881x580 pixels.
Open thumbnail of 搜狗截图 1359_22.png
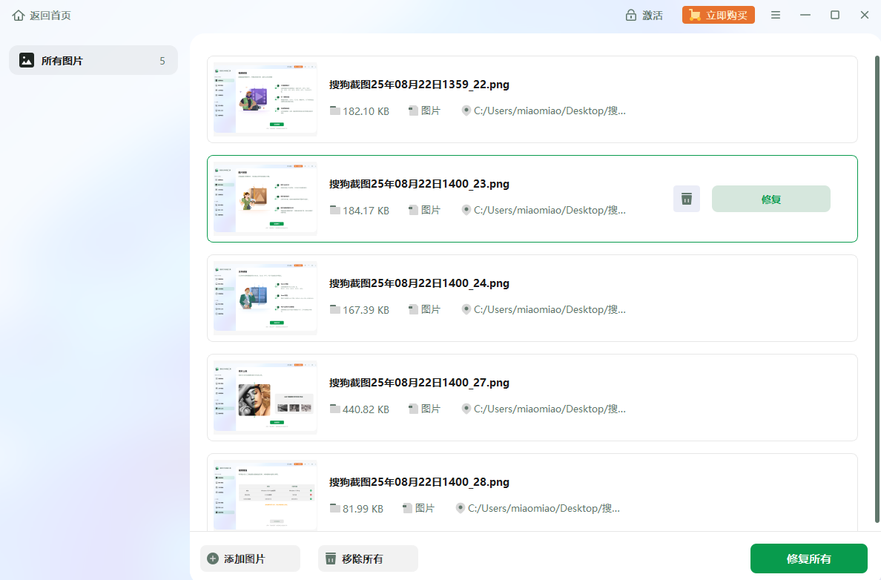pos(265,99)
